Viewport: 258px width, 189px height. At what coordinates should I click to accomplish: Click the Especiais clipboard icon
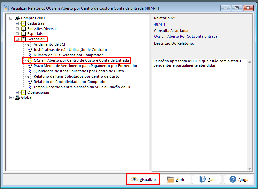coord(24,34)
